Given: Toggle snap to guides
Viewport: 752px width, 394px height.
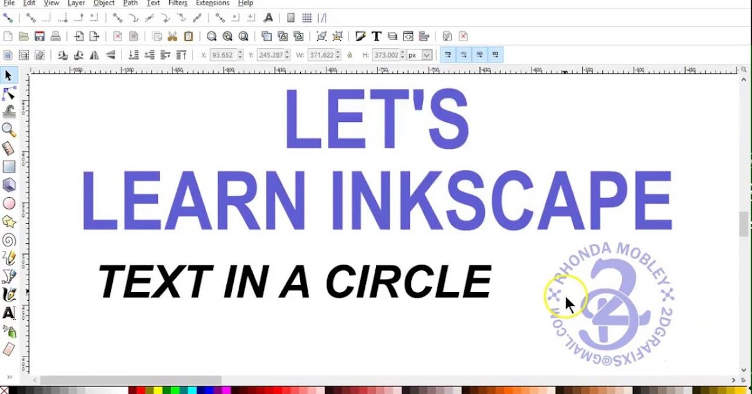Looking at the screenshot, I should click(x=323, y=18).
